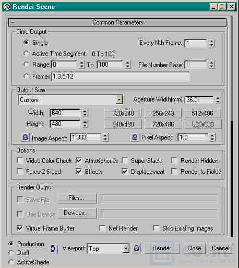
Task: Click the Range start field showing 0
Action: point(64,65)
